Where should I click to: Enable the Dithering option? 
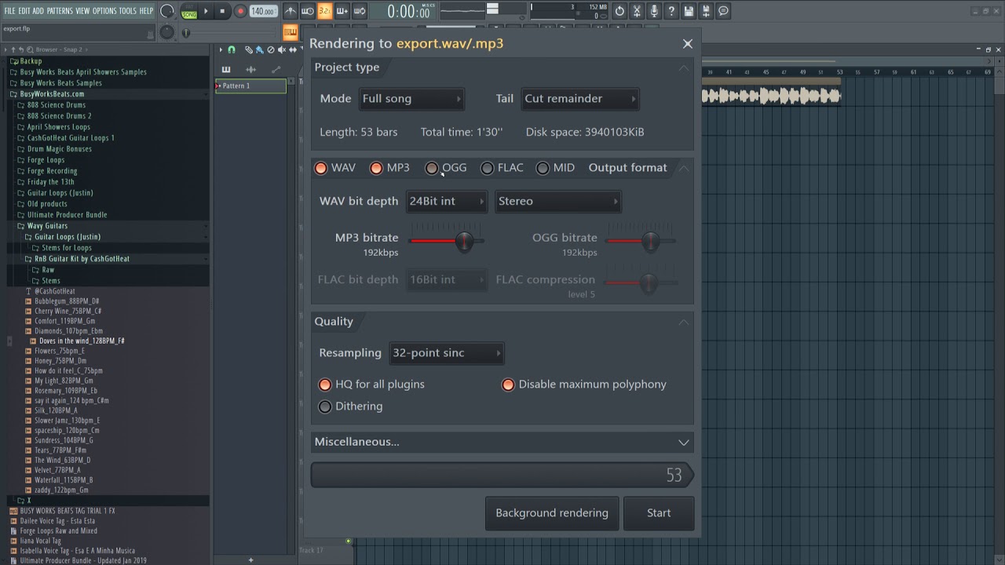point(325,406)
